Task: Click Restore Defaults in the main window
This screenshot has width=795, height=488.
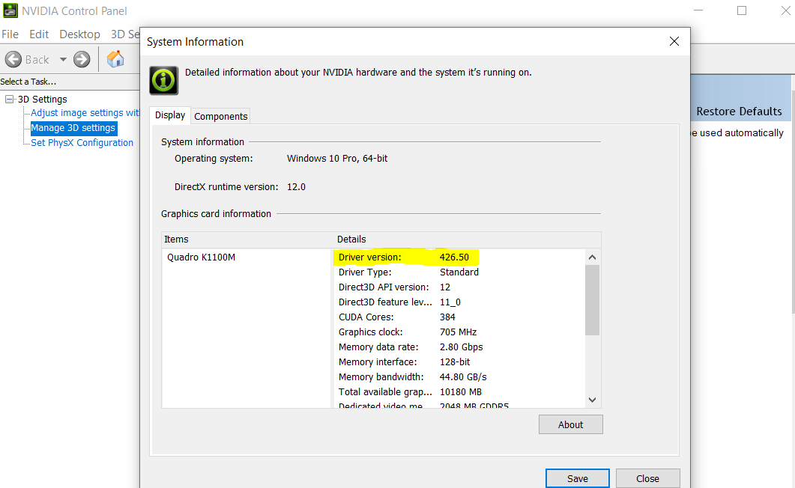Action: point(739,112)
